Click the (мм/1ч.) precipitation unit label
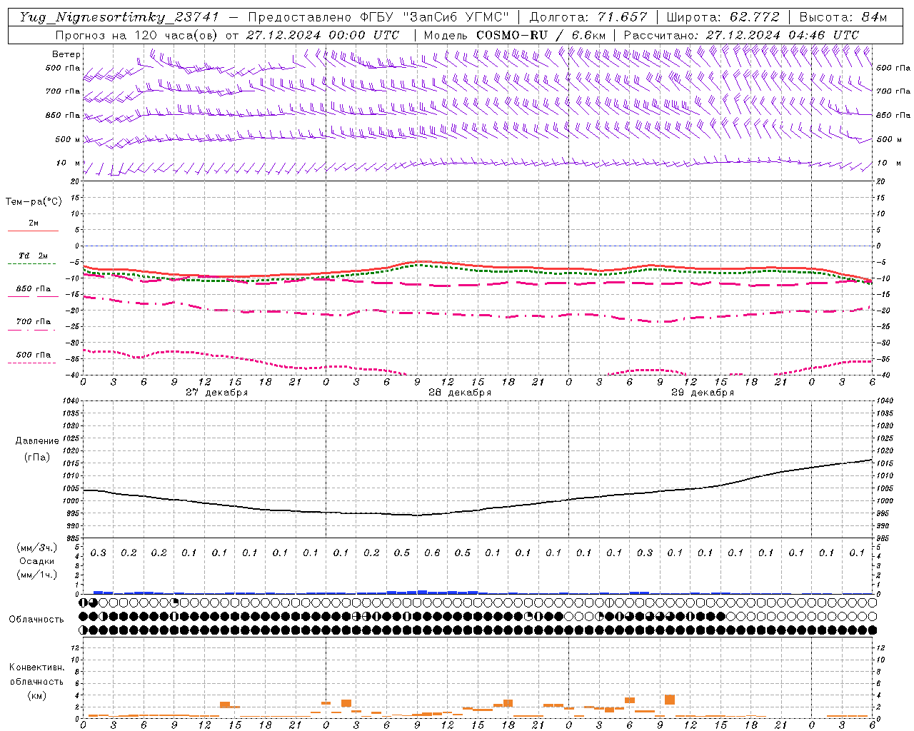 [37, 575]
